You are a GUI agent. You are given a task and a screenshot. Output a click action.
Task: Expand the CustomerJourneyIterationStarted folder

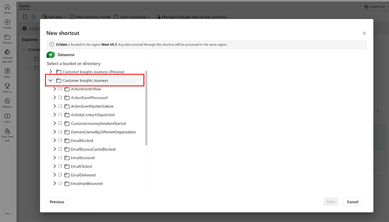pyautogui.click(x=54, y=123)
